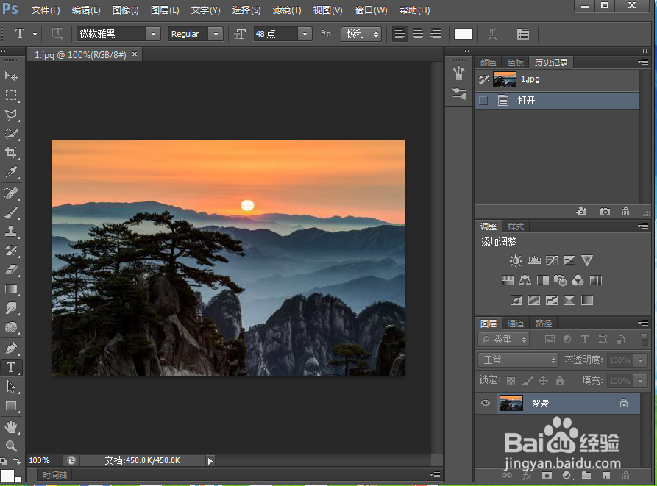Screen dimensions: 657x486
Task: Select the Eyedropper tool
Action: 11,172
